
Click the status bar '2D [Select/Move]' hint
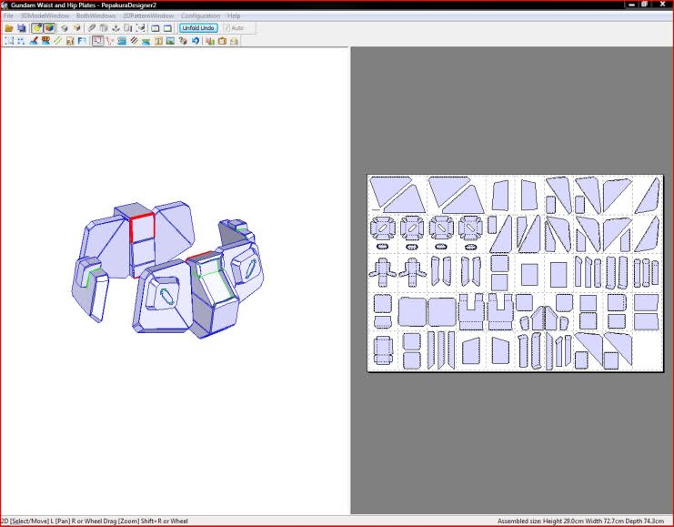pos(25,521)
